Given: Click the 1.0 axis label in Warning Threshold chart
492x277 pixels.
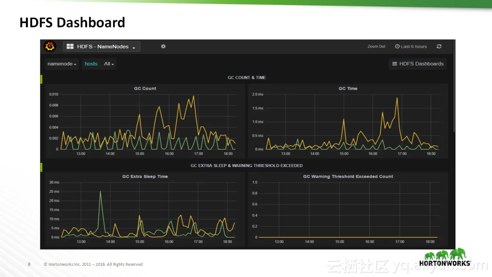Looking at the screenshot, I should [x=255, y=182].
